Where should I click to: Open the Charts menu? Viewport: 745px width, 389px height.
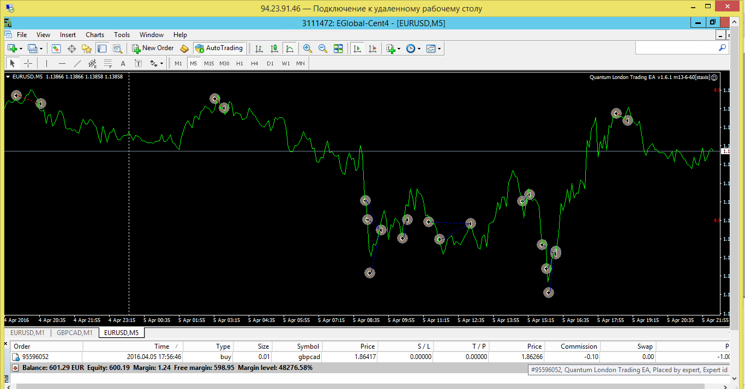tap(95, 35)
